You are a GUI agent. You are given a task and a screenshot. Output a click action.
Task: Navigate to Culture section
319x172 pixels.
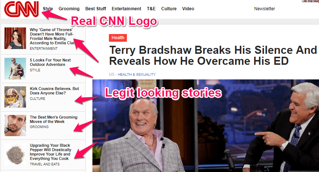pos(169,9)
